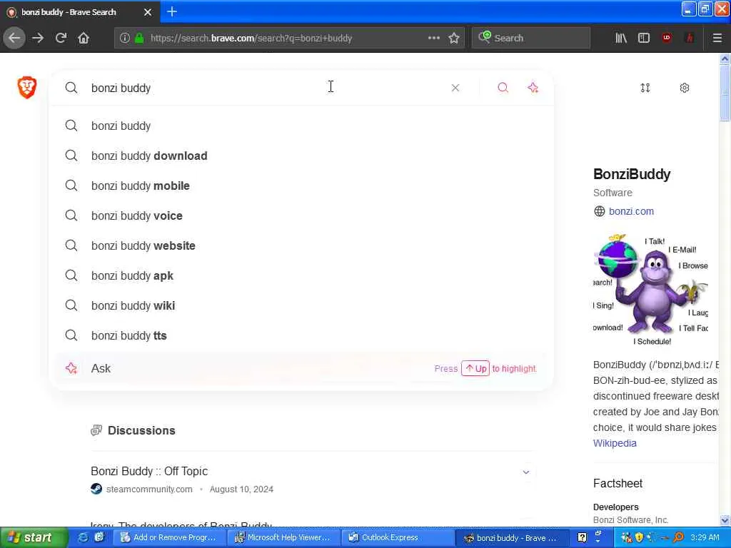Click the Brave lion logo
Viewport: 731px width, 548px height.
(27, 87)
